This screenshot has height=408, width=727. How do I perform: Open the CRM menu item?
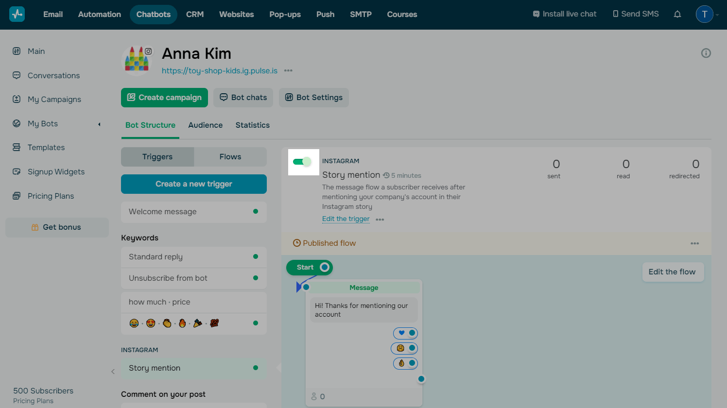click(195, 14)
